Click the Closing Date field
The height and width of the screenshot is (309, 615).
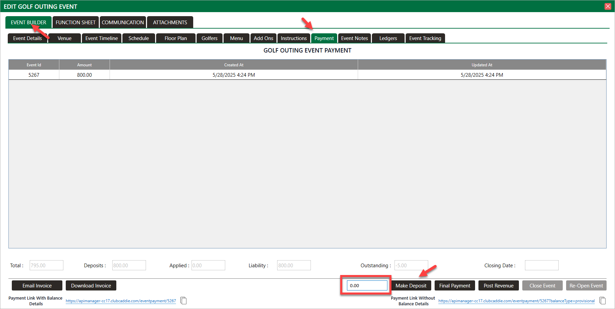click(x=541, y=266)
